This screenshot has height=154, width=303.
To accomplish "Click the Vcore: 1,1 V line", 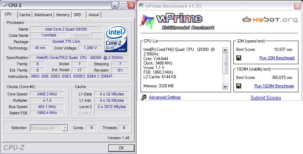I will pyautogui.click(x=154, y=68).
